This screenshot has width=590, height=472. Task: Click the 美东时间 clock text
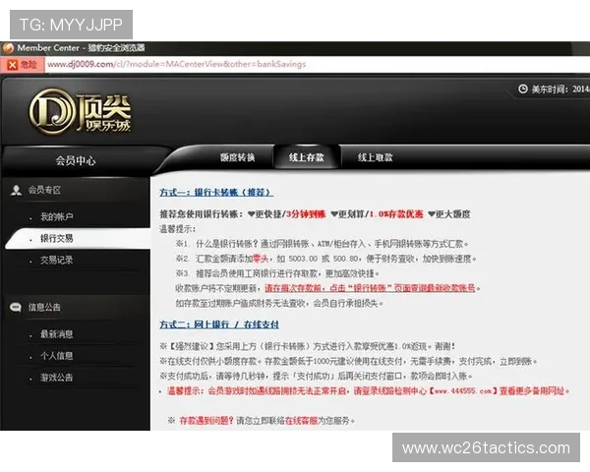pos(560,89)
